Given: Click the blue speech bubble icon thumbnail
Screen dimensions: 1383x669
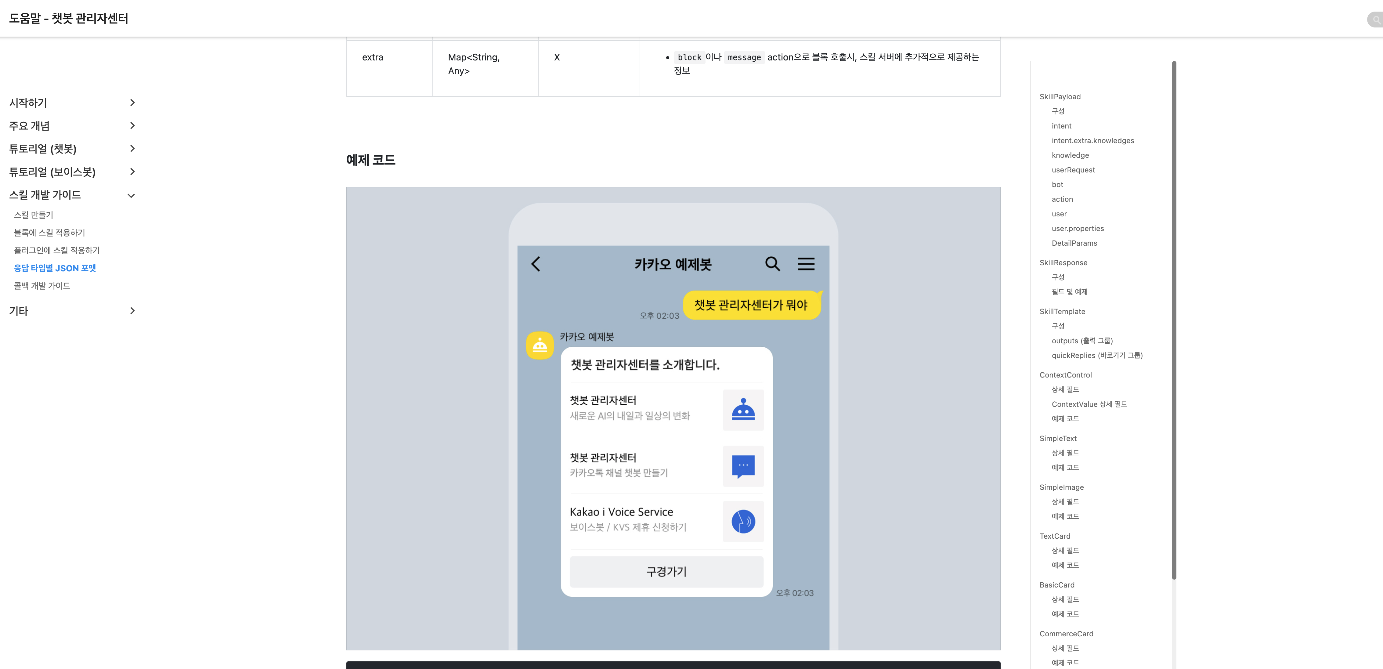Looking at the screenshot, I should point(743,466).
